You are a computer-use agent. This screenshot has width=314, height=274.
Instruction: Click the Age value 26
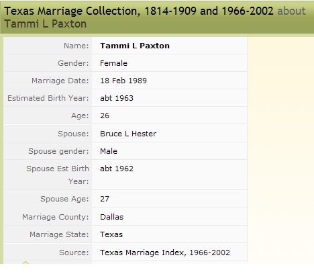pyautogui.click(x=105, y=116)
